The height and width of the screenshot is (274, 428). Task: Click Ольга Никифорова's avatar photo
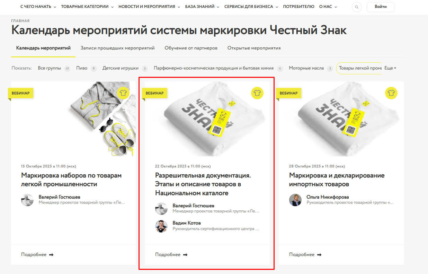point(295,200)
